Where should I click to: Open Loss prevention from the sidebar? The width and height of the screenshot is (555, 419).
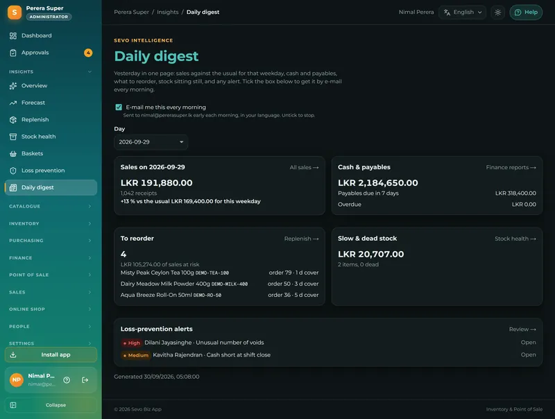(51, 171)
